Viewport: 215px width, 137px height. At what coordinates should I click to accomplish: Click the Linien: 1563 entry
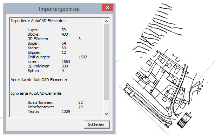click(49, 62)
